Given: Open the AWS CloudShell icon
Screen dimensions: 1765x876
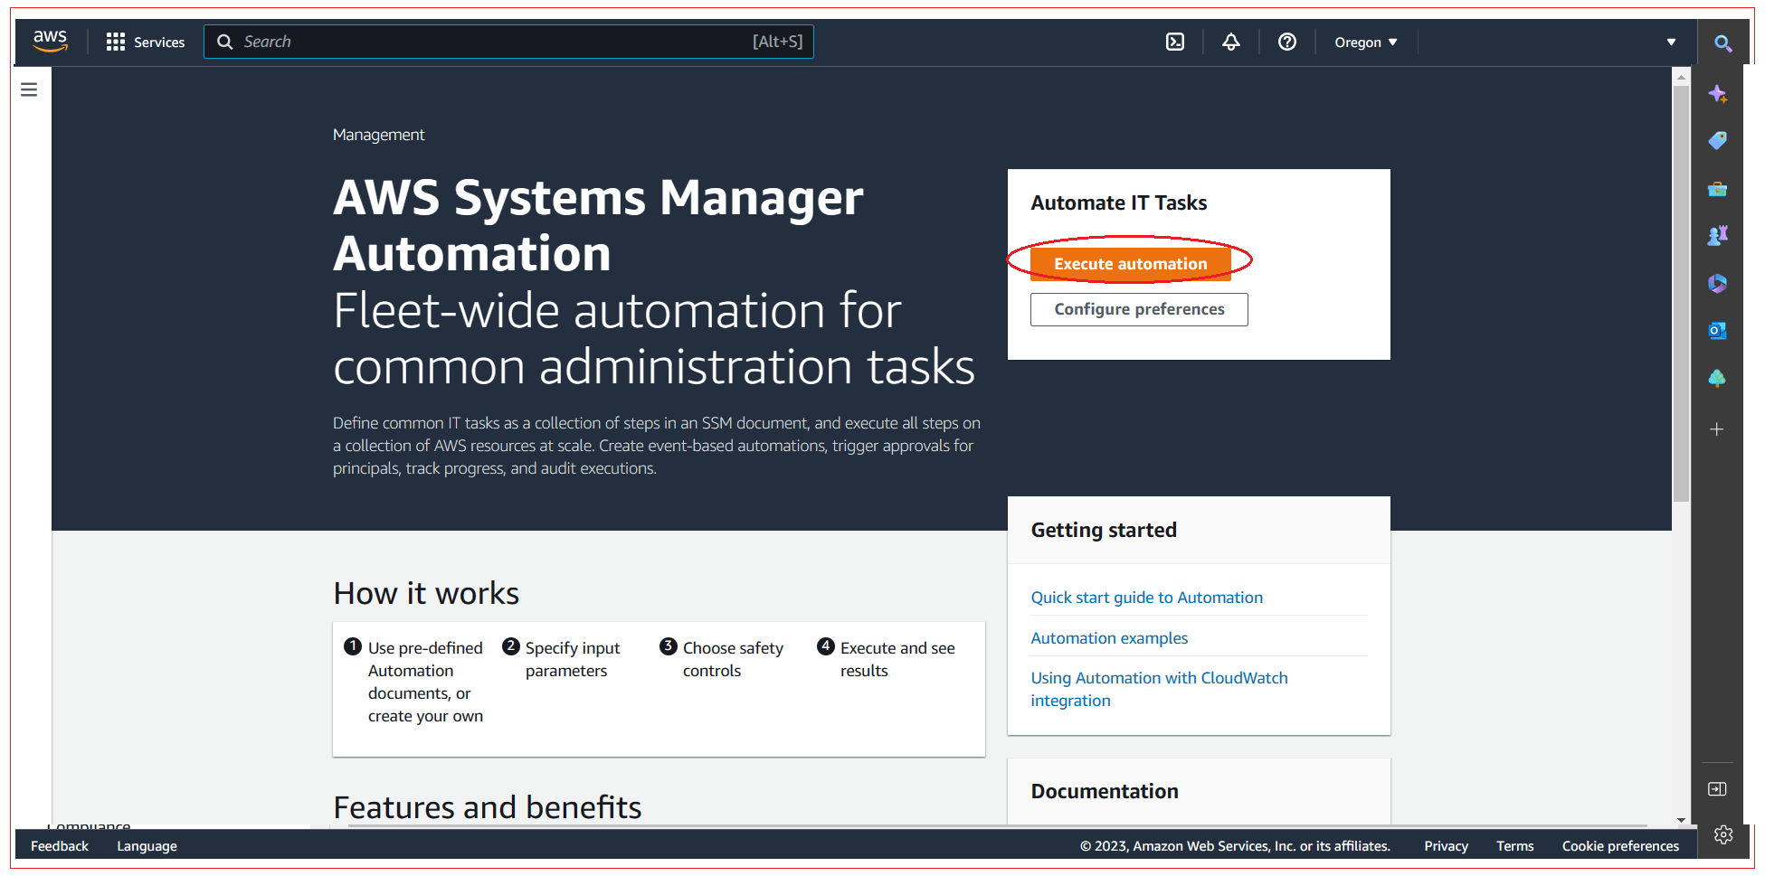Looking at the screenshot, I should point(1174,42).
